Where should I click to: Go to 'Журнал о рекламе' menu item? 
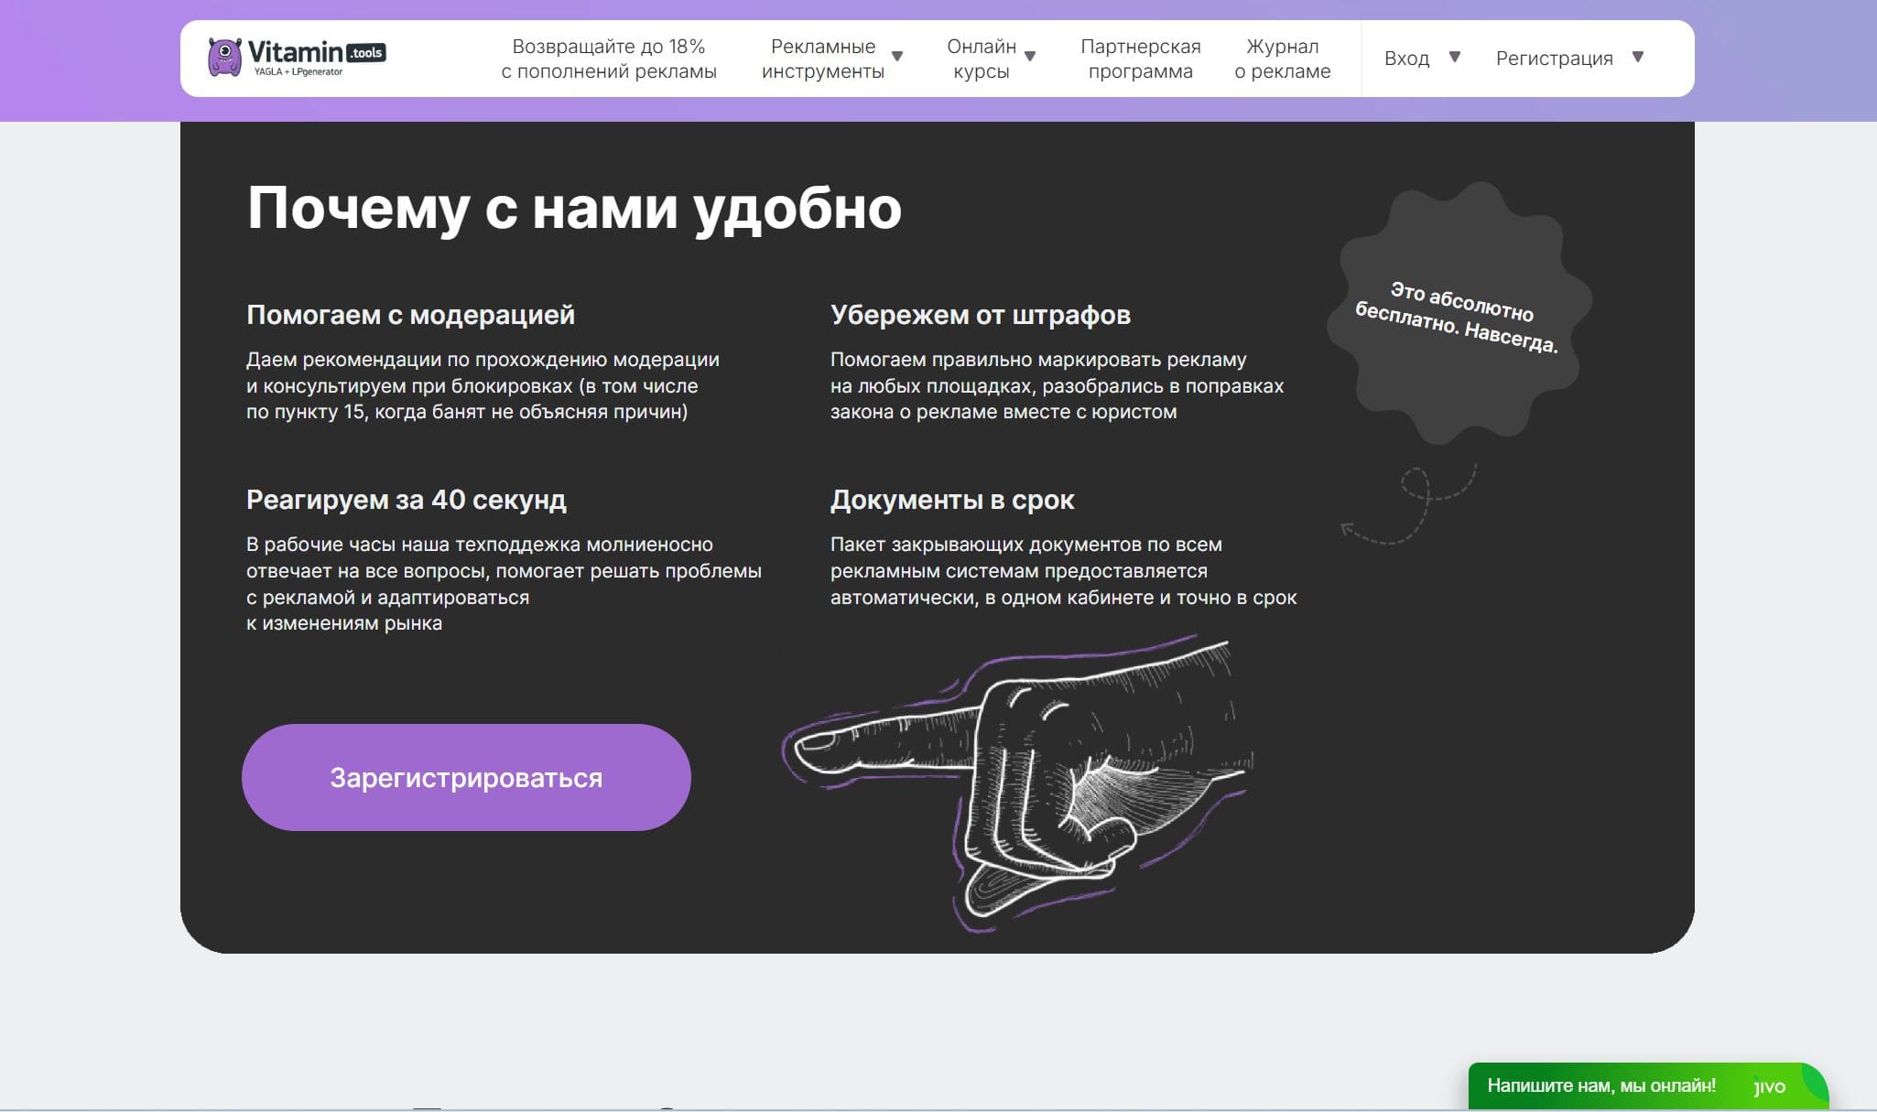(x=1282, y=59)
